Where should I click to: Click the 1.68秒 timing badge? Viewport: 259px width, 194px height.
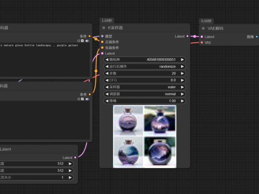107,21
